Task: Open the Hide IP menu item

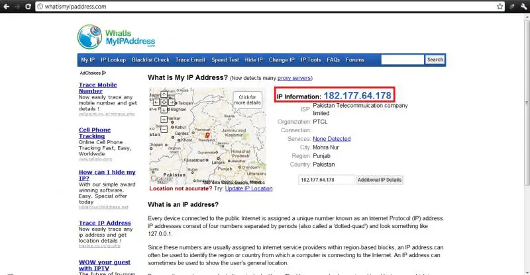Action: point(254,59)
